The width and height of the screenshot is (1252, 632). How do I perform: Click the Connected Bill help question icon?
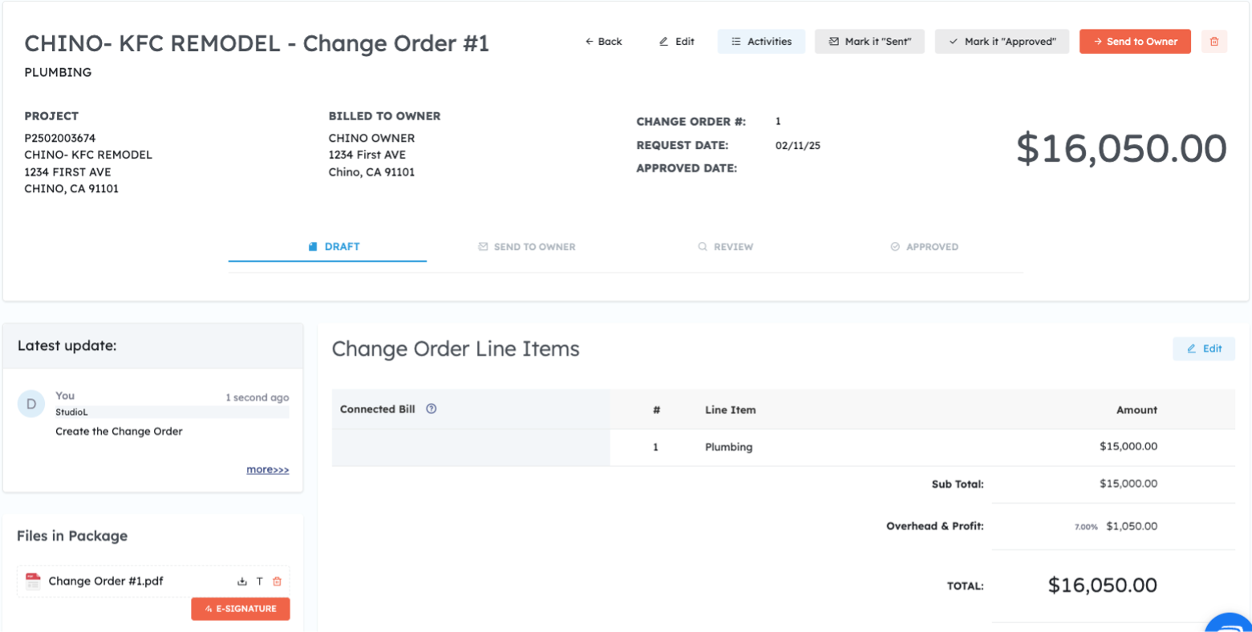click(x=432, y=409)
